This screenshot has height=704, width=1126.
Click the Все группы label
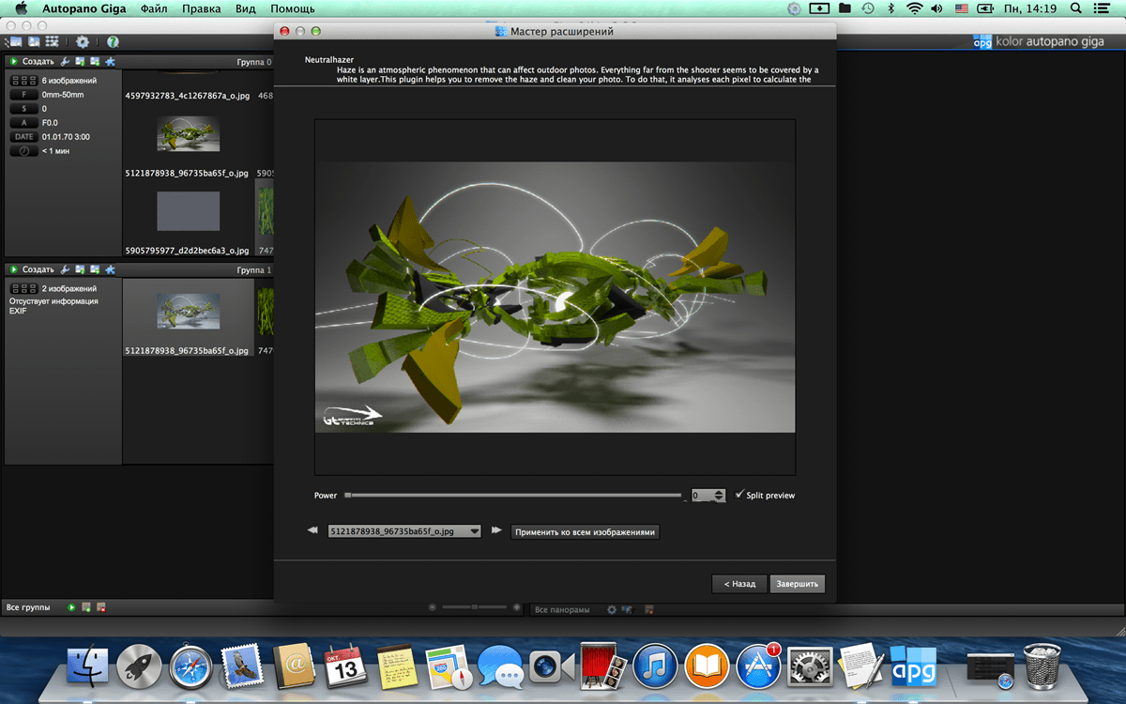pos(28,608)
